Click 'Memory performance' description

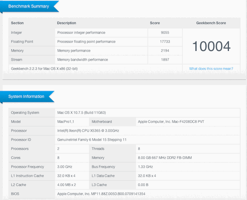pyautogui.click(x=74, y=51)
